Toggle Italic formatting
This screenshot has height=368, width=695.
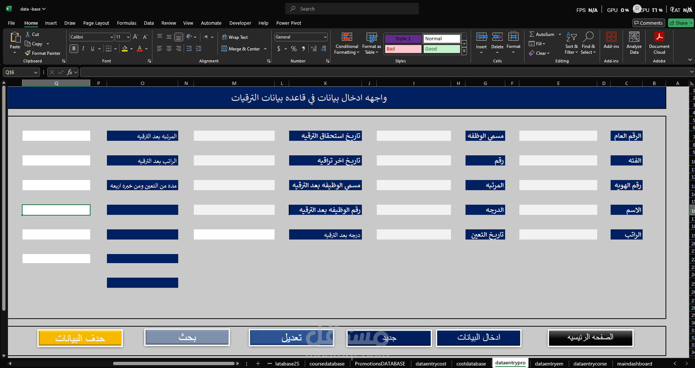click(x=83, y=49)
